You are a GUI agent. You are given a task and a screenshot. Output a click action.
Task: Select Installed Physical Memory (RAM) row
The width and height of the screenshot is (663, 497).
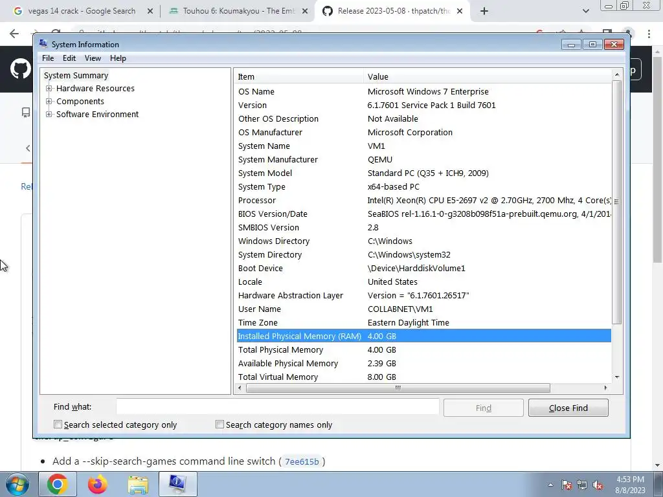click(x=423, y=336)
